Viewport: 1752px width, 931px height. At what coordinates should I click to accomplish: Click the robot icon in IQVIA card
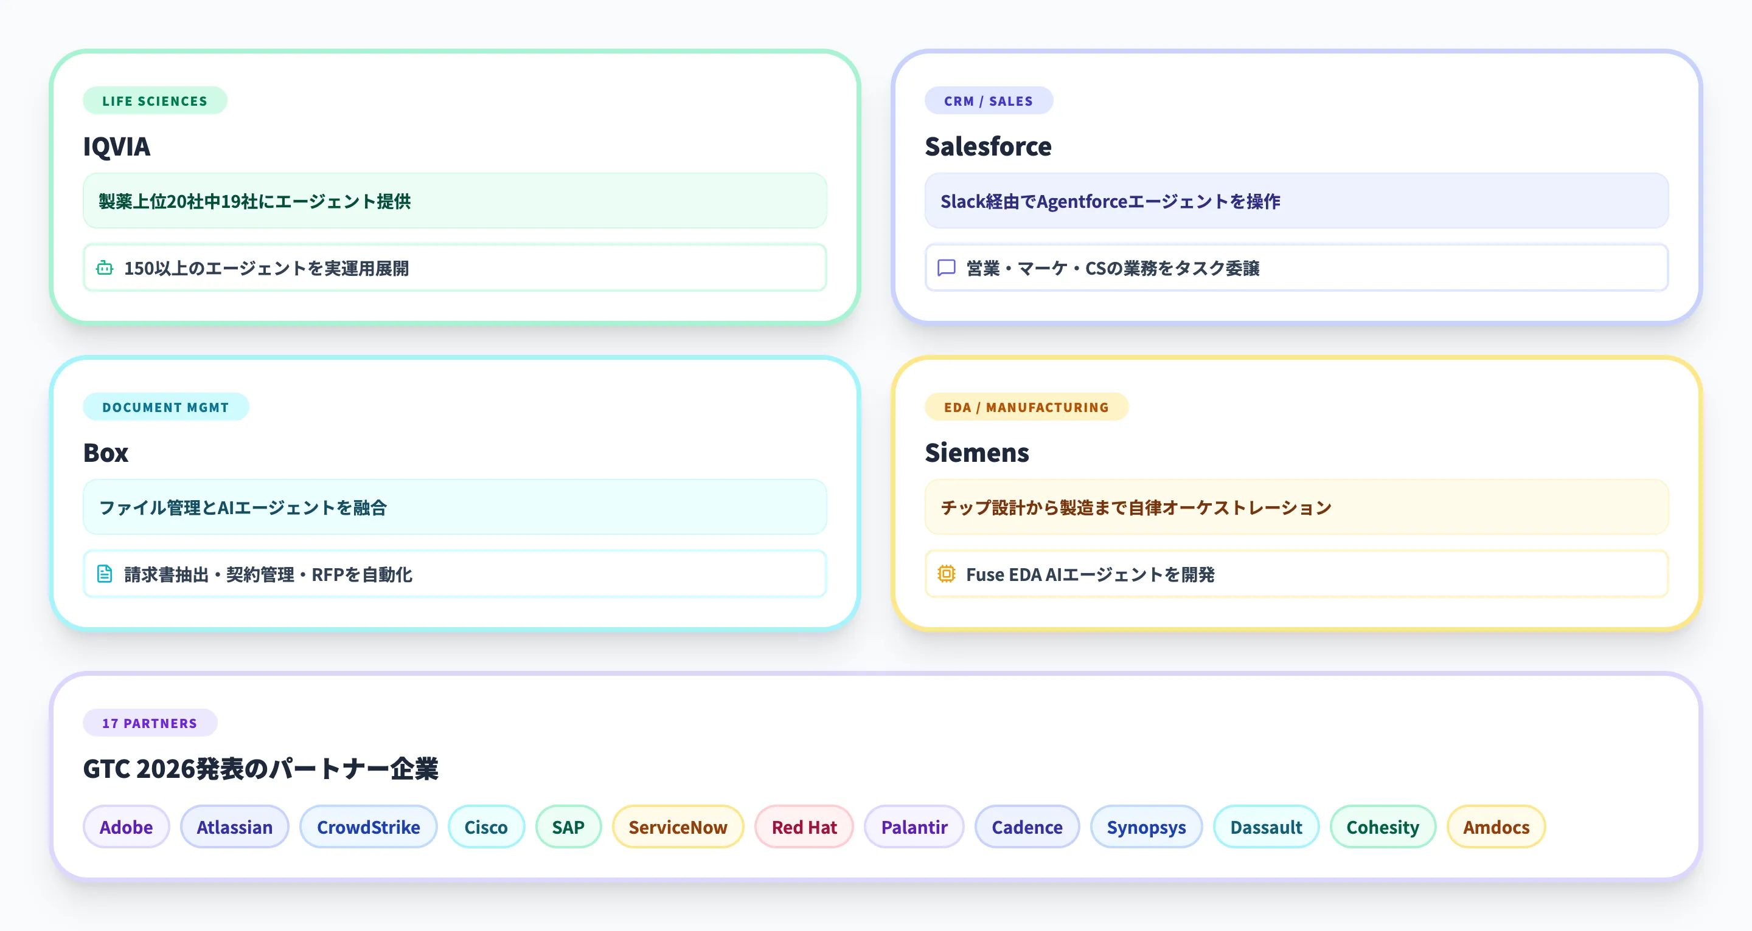tap(104, 268)
